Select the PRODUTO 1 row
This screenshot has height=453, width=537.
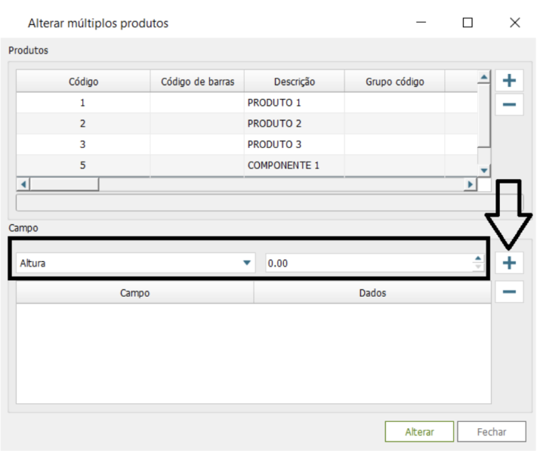click(274, 103)
